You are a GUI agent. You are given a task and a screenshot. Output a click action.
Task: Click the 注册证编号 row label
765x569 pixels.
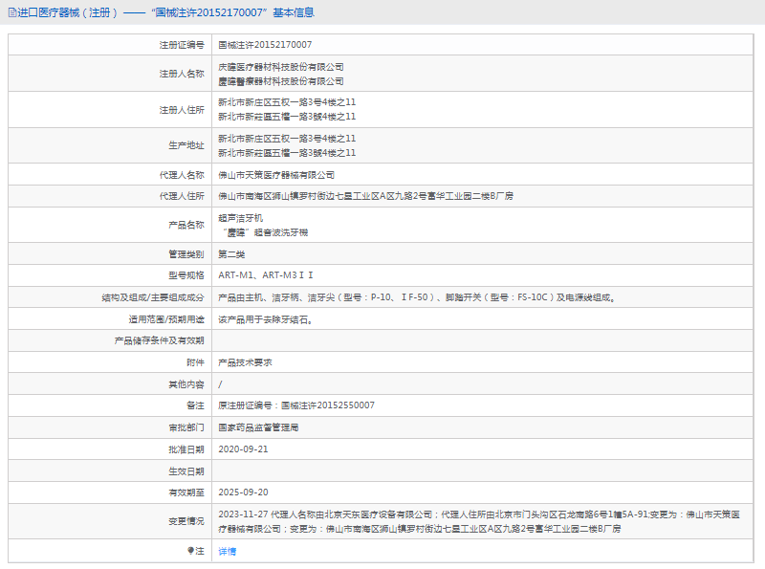pos(182,45)
